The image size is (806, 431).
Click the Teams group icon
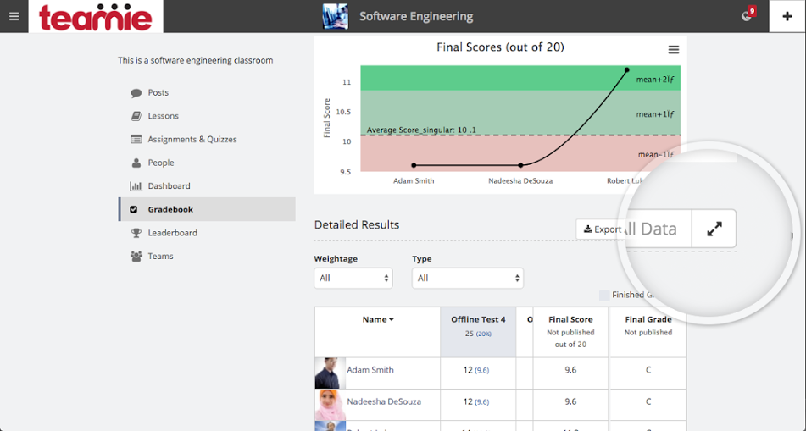click(136, 257)
